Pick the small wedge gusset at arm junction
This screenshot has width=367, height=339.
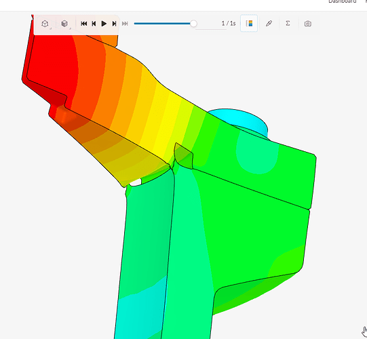184,155
